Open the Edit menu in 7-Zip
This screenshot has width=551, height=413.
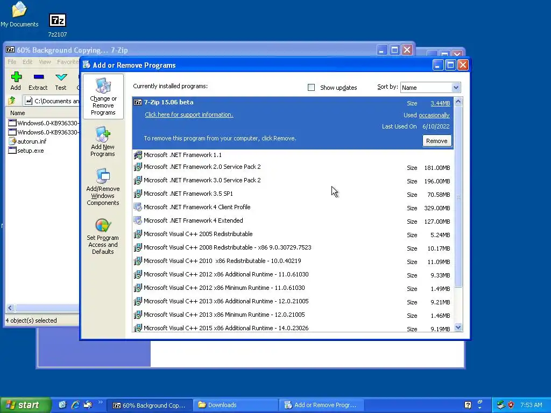pyautogui.click(x=27, y=62)
